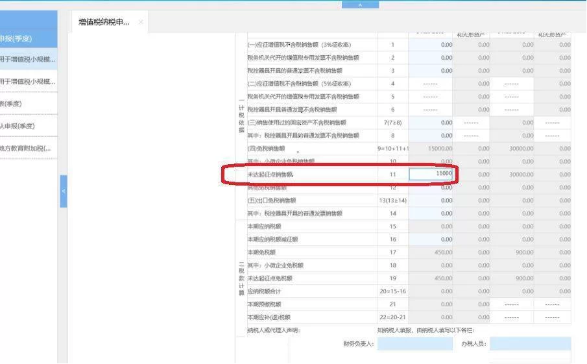Click the 办税人员 input field
The width and height of the screenshot is (587, 364).
[x=530, y=343]
